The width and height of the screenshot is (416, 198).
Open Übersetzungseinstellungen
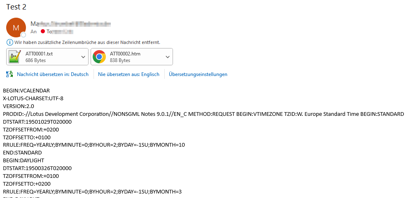point(198,74)
